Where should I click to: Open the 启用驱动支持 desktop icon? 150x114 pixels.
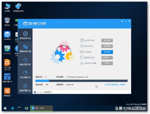pos(18,8)
